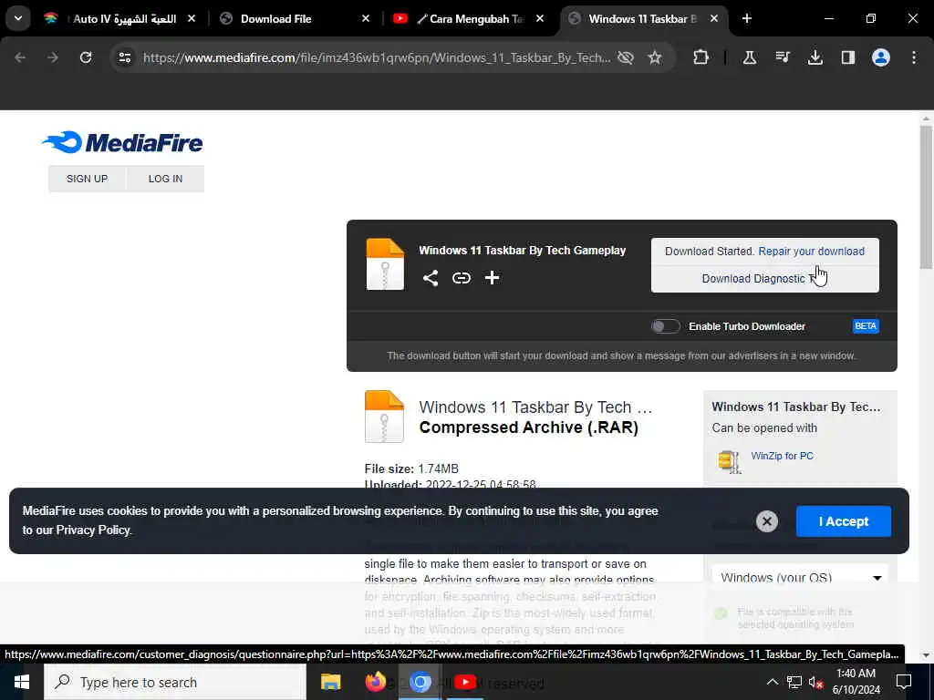Click the Repair your download link
The image size is (934, 700).
coord(811,252)
